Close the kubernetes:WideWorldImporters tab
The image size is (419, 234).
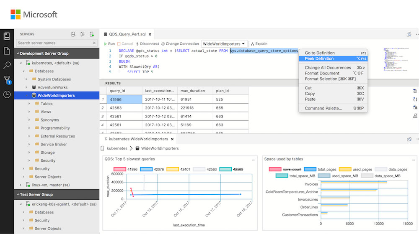pyautogui.click(x=172, y=139)
